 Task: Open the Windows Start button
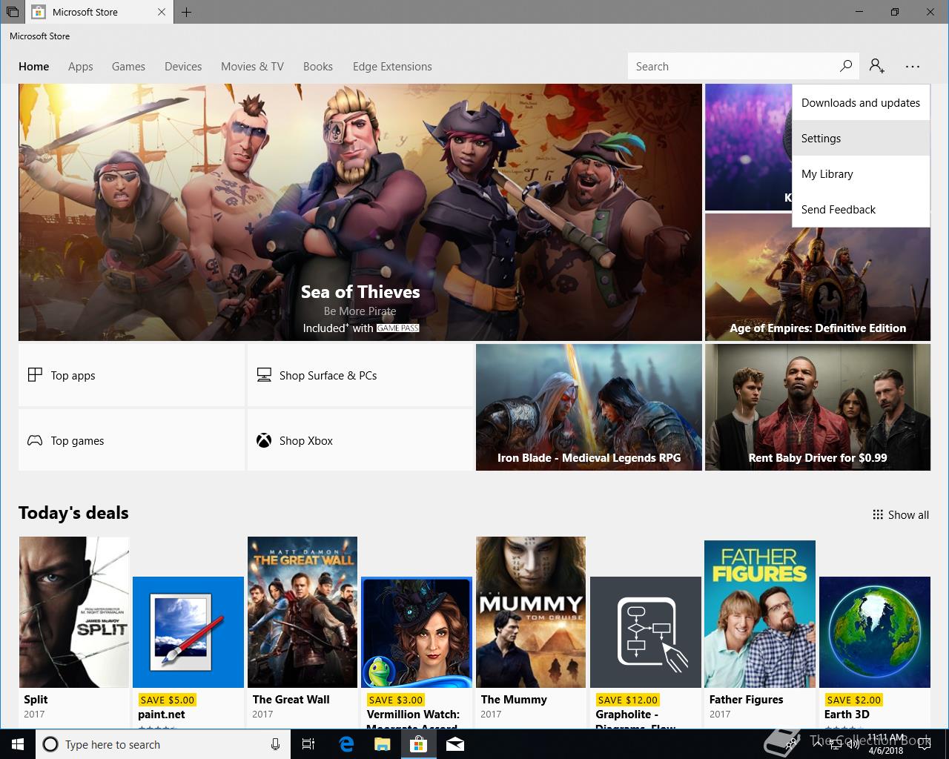18,744
